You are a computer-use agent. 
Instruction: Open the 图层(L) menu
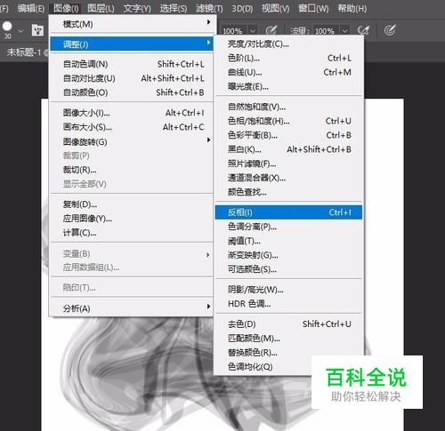(101, 9)
